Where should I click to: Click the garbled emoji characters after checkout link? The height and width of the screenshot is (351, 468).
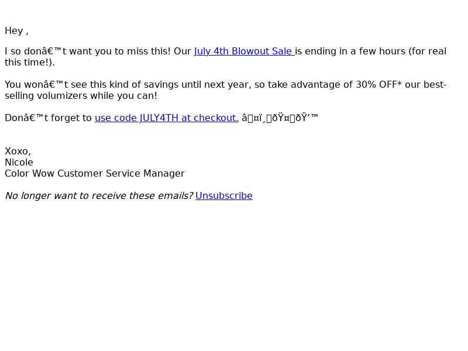coord(280,118)
